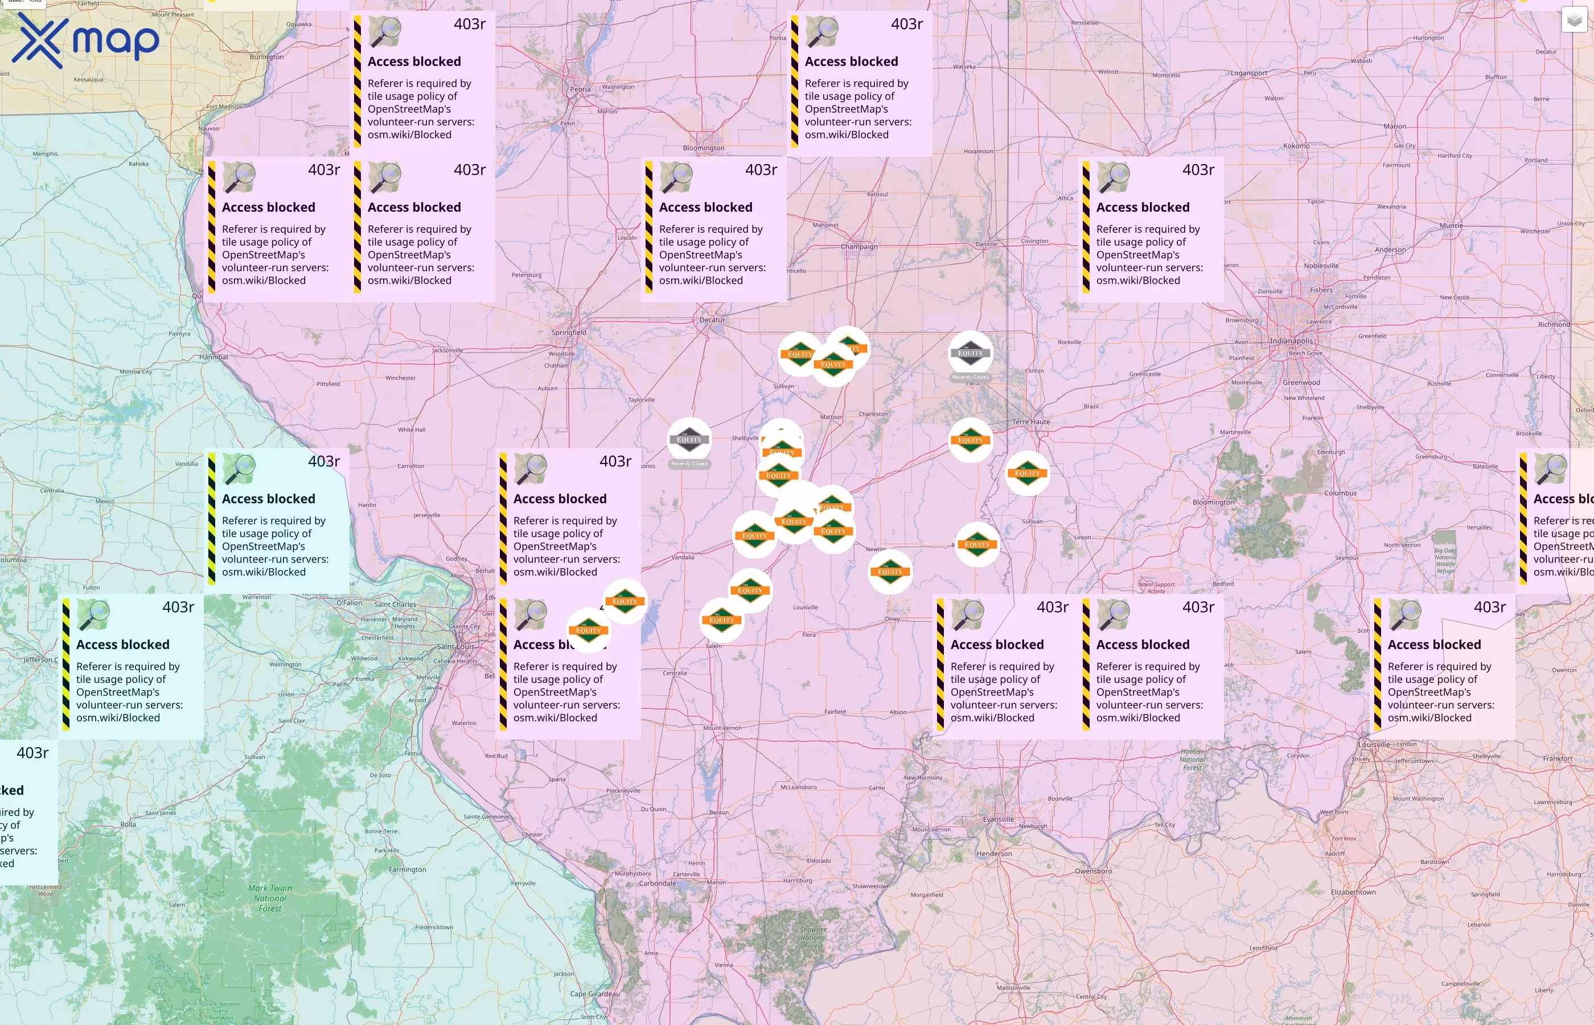Click the Rolla town label
The width and height of the screenshot is (1594, 1025).
coord(128,825)
